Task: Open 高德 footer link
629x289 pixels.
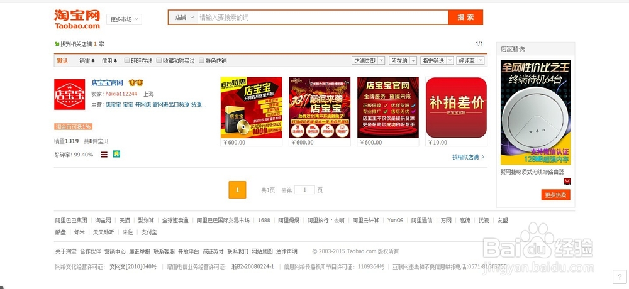Action: coord(465,221)
